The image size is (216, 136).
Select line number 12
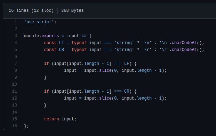pyautogui.click(x=15, y=98)
